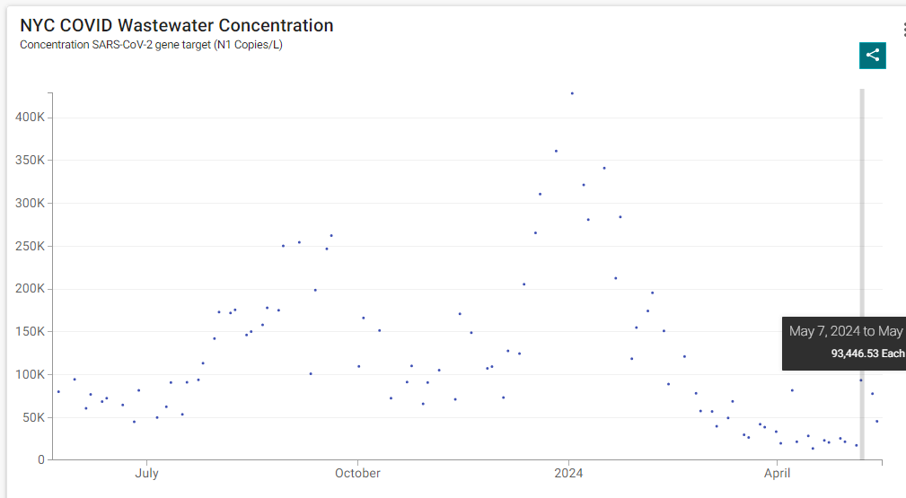The image size is (906, 498).
Task: Select the leftmost data point on chart
Action: coord(58,391)
